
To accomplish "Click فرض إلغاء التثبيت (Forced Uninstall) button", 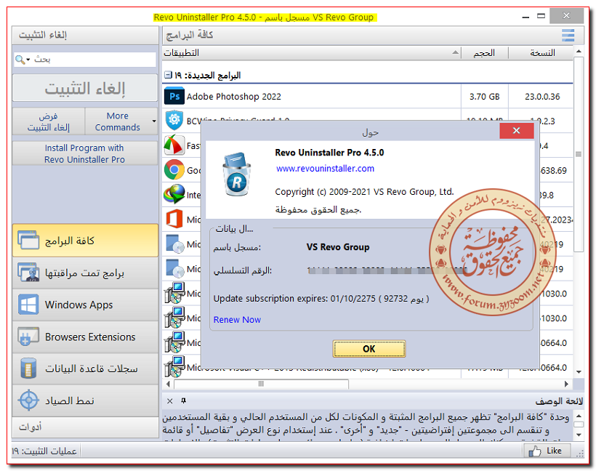I will tap(48, 121).
